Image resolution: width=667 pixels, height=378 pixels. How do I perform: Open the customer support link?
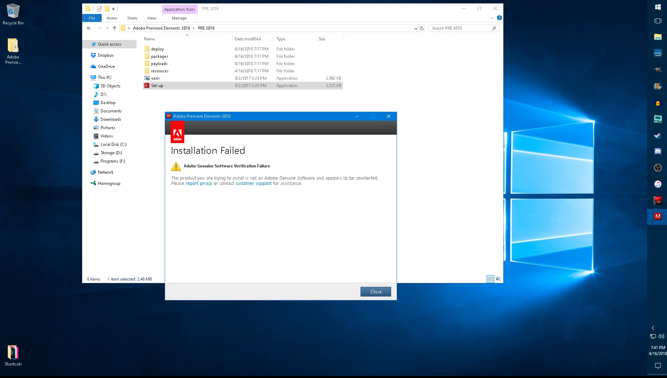[253, 183]
